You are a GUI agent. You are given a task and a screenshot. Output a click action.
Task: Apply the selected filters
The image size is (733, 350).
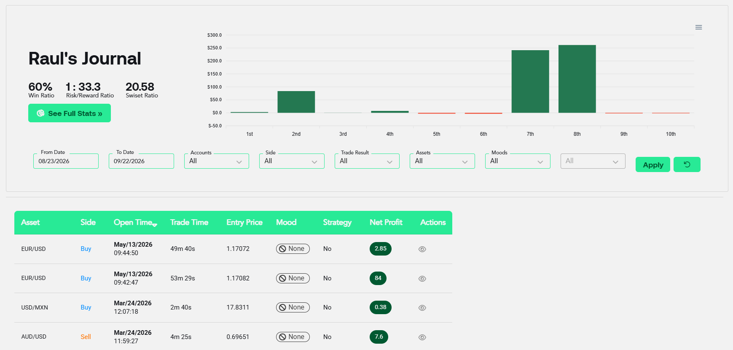652,164
